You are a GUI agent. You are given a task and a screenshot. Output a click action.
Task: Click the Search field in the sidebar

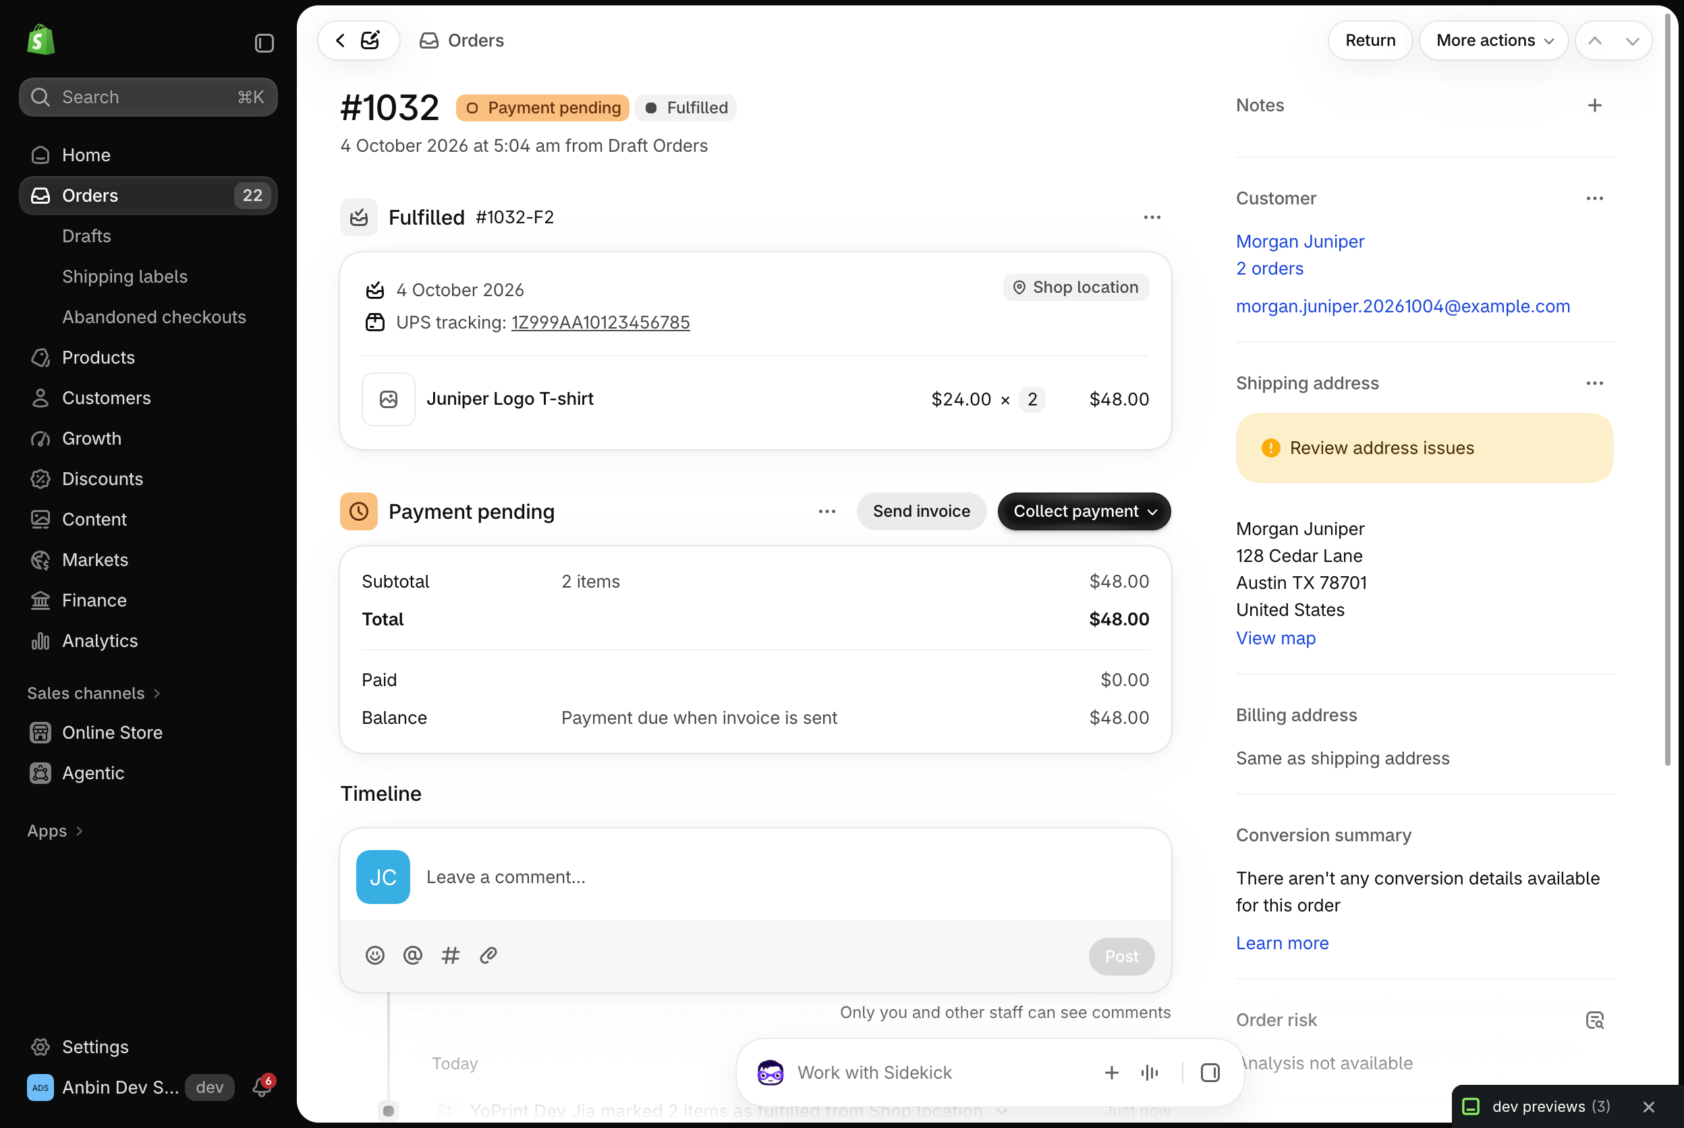(x=148, y=97)
